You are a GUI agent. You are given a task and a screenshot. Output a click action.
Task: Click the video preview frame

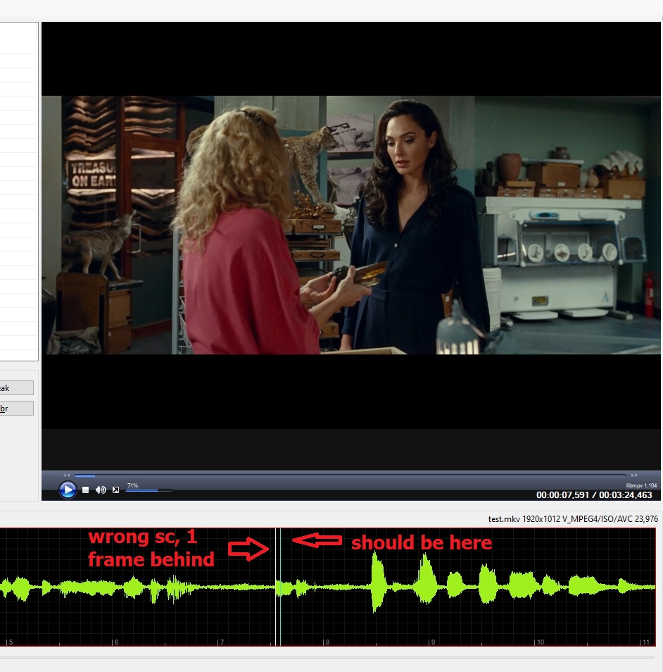coord(351,225)
